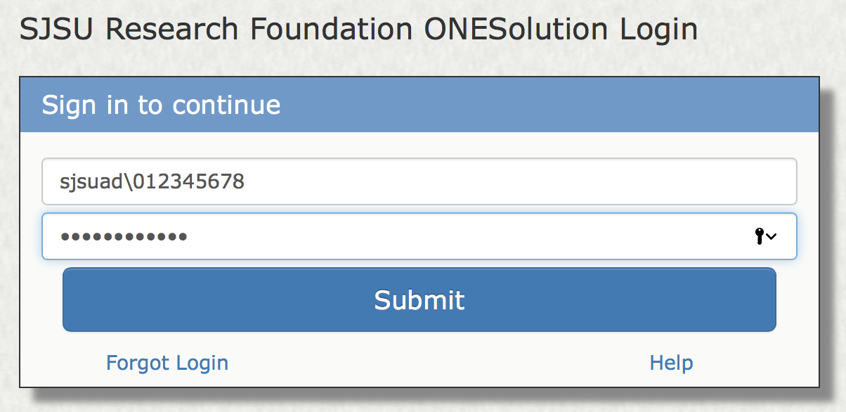This screenshot has height=412, width=846.
Task: Click the word "ONESolution" in the page title
Action: (516, 30)
